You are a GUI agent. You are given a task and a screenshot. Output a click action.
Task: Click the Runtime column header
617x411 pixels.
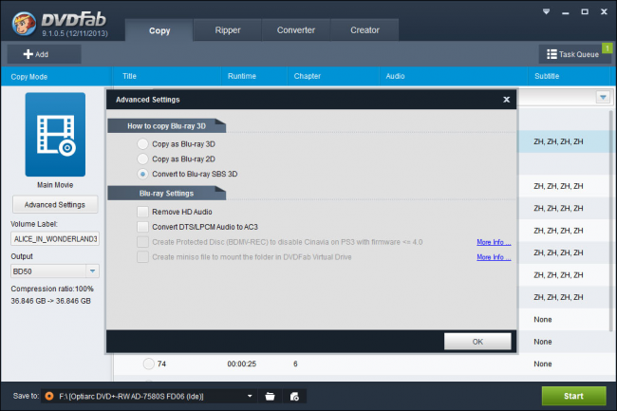click(x=242, y=76)
